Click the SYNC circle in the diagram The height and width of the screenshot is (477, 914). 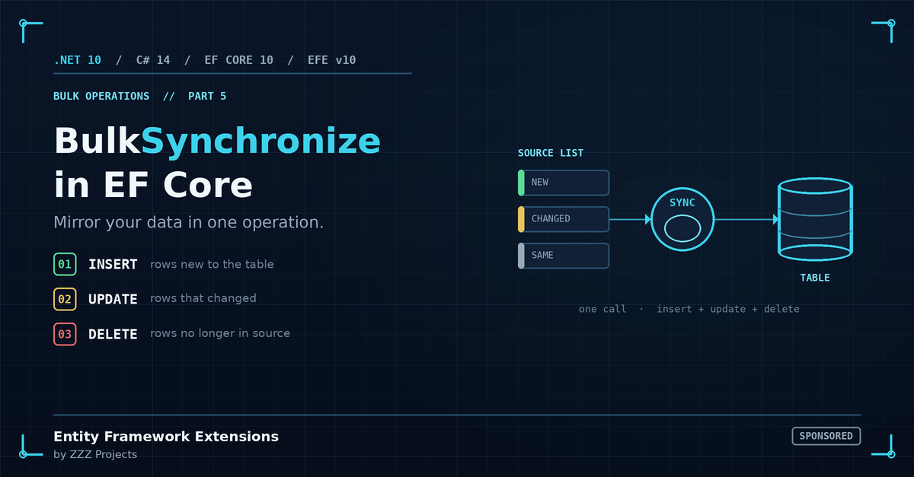683,219
